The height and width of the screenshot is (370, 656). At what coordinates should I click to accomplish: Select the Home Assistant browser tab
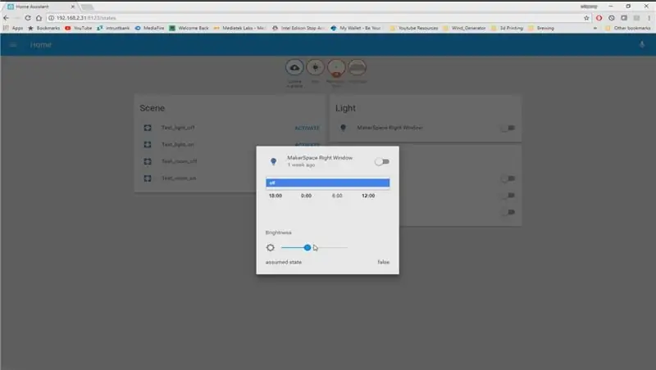pos(39,7)
